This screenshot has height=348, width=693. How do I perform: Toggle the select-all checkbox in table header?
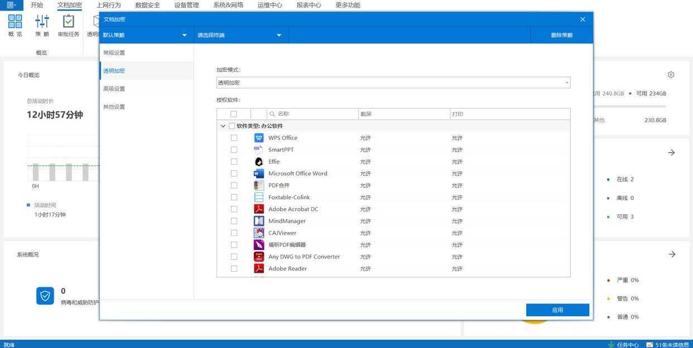233,114
